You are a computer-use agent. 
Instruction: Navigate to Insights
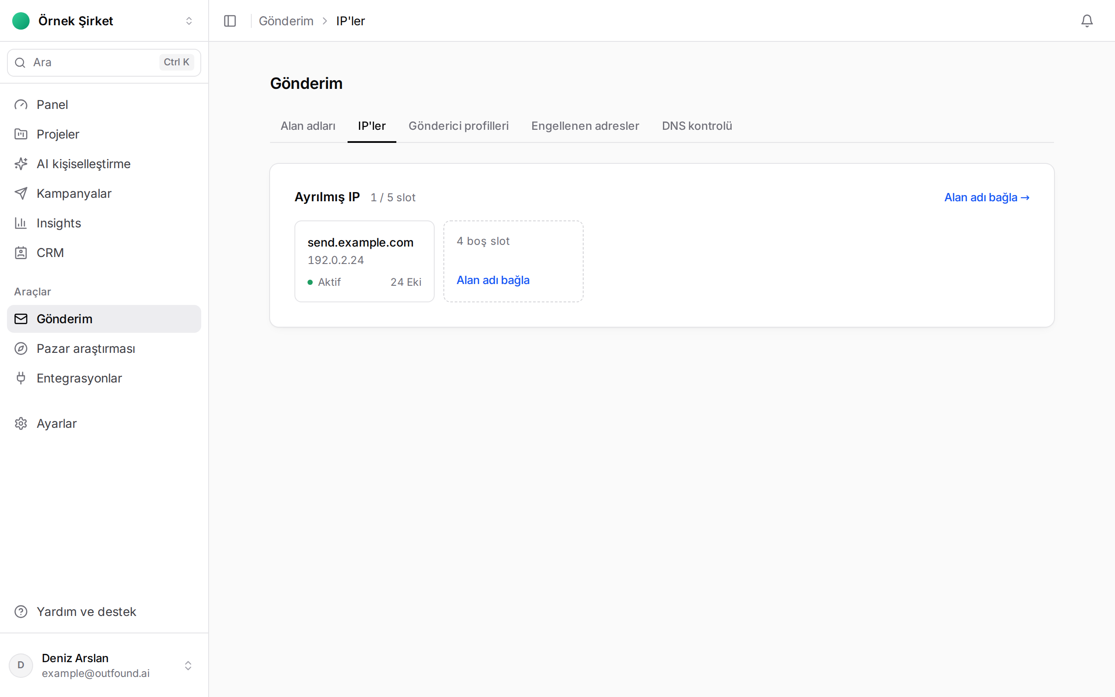(104, 223)
